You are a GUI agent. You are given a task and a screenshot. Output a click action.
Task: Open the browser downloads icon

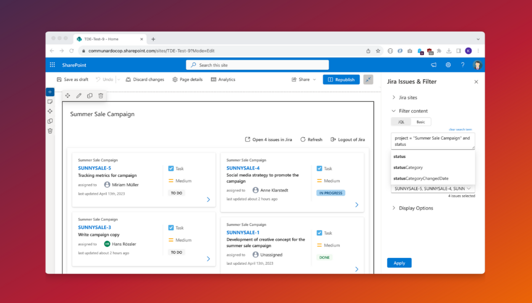coord(449,51)
